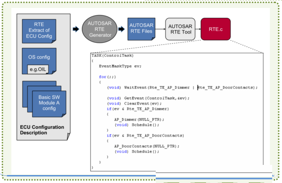The image size is (282, 183).
Task: Click the AUTOSAR RTE Tool box
Action: click(180, 29)
